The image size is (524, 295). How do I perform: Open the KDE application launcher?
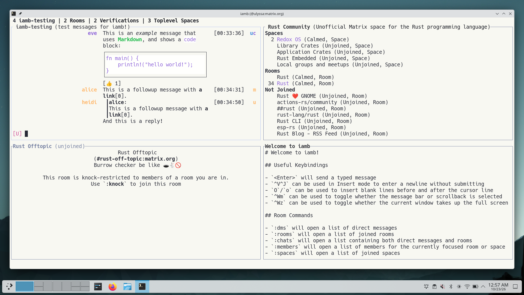pos(9,287)
